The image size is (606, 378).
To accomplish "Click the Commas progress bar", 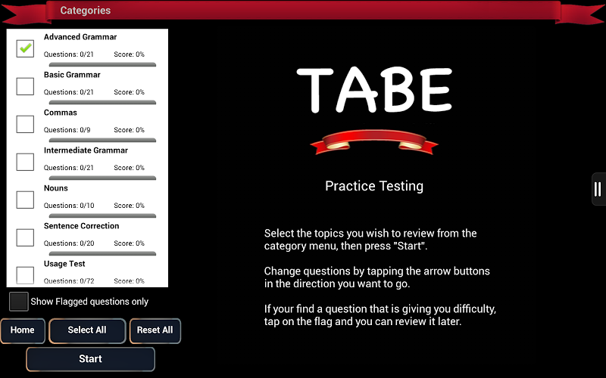I will (x=102, y=140).
